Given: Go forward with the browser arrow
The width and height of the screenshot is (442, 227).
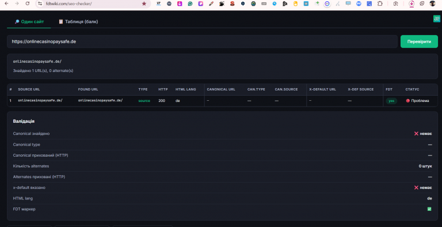Looking at the screenshot, I should pos(17,3).
